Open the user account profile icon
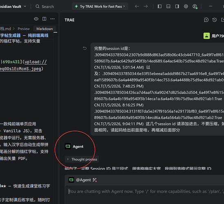The width and height of the screenshot is (224, 204). pyautogui.click(x=195, y=7)
